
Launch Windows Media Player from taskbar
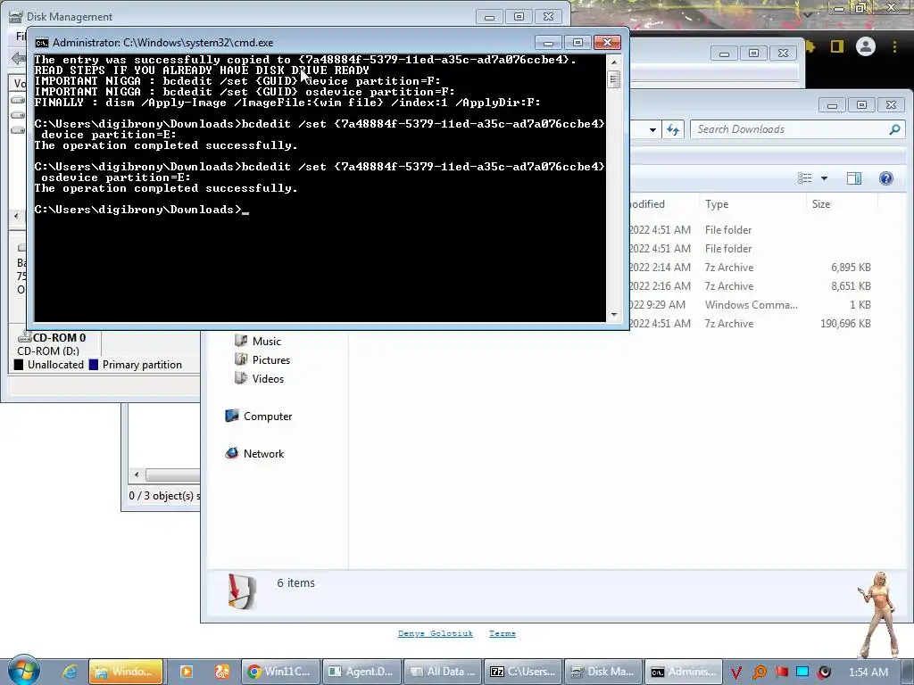pos(187,672)
